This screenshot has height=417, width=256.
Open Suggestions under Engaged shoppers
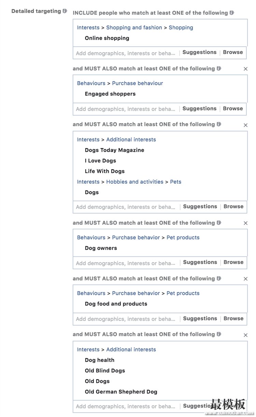pos(199,108)
